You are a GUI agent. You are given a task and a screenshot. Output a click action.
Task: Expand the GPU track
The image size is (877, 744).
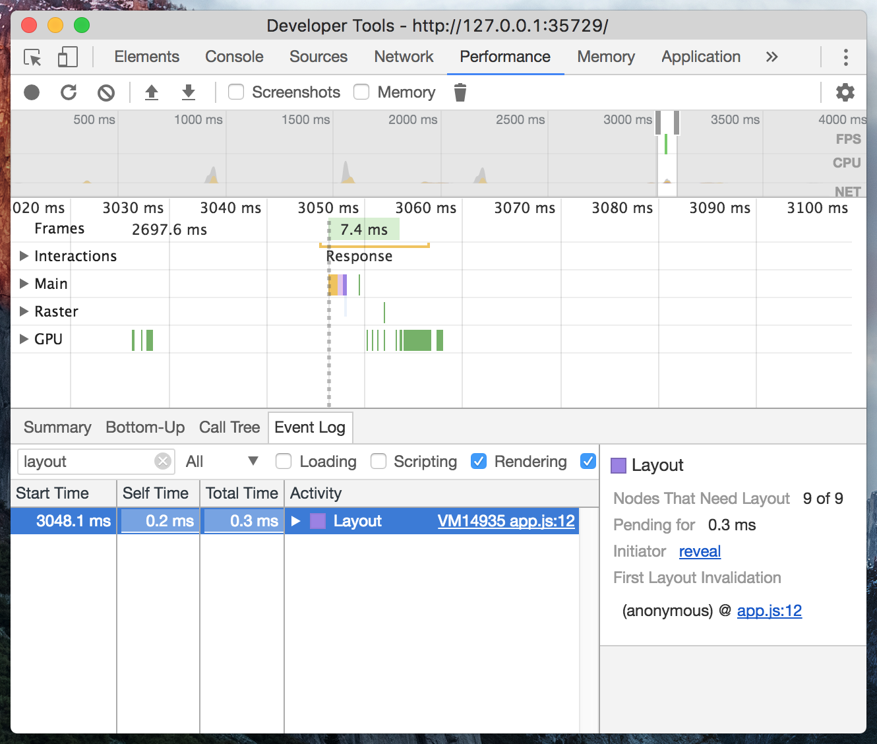tap(24, 339)
